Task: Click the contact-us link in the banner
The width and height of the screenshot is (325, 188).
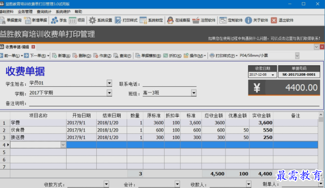Action: (264, 38)
